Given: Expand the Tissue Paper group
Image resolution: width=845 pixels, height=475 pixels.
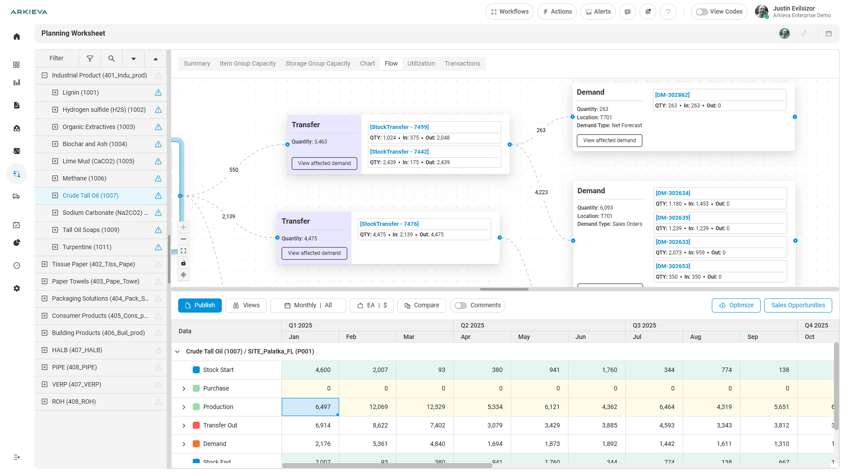Looking at the screenshot, I should (45, 265).
